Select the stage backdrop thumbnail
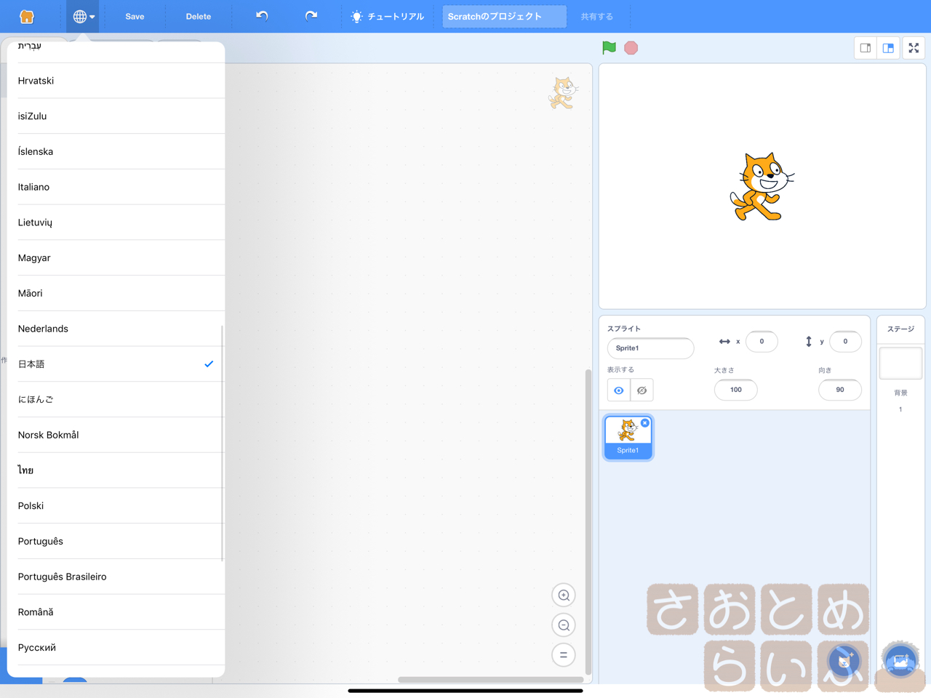 (x=900, y=364)
